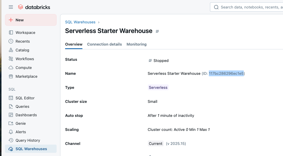The height and width of the screenshot is (156, 283).
Task: Click the Small cluster size value
Action: click(x=152, y=102)
